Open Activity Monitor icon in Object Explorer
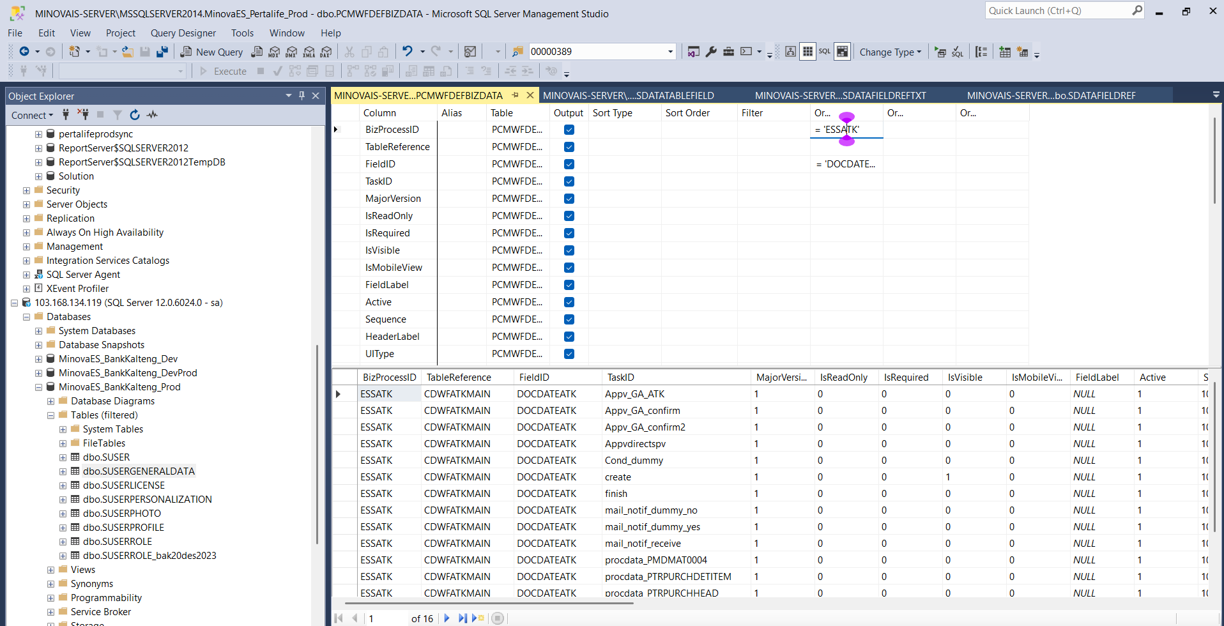The image size is (1224, 626). pos(152,115)
